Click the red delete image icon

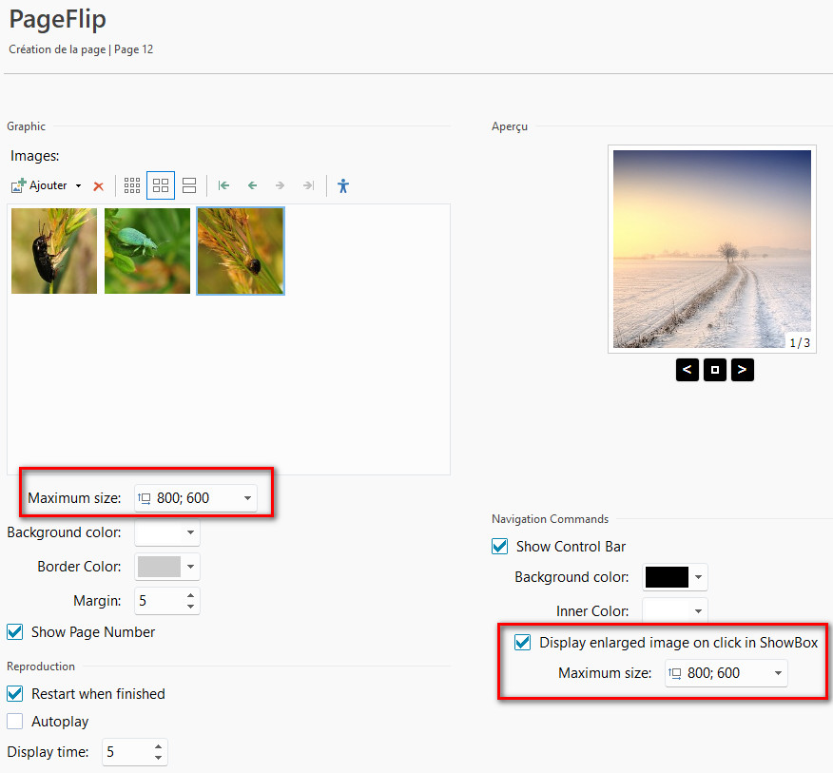pos(98,186)
